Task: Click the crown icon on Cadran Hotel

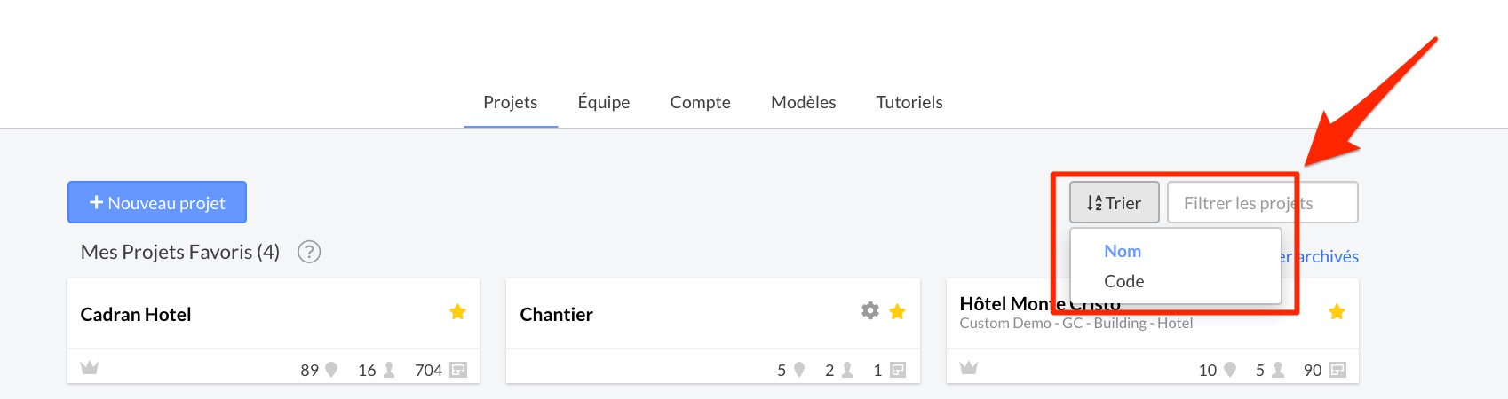Action: point(90,368)
